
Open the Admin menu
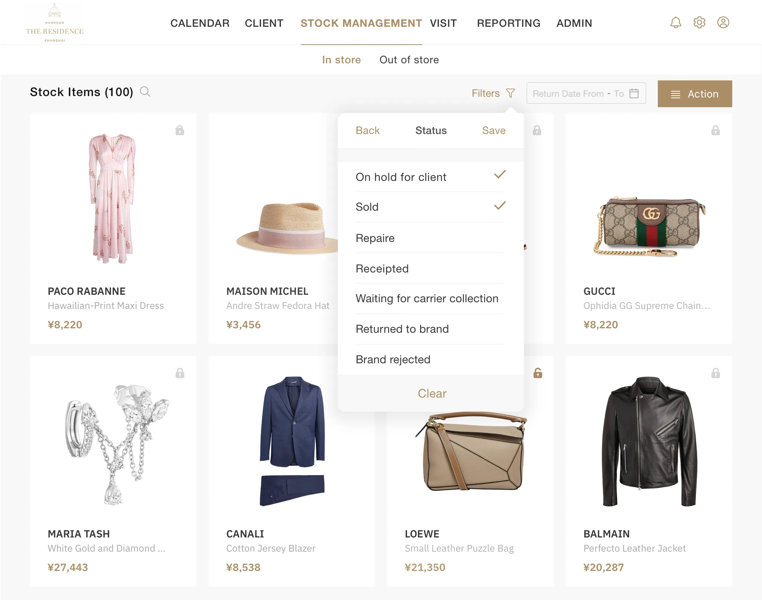tap(574, 23)
